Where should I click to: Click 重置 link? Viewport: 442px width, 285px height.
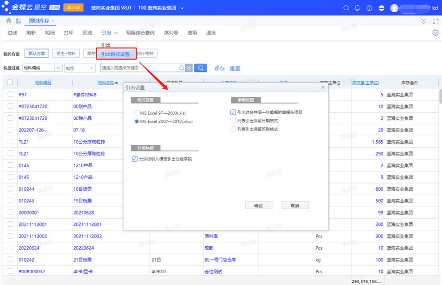(235, 68)
